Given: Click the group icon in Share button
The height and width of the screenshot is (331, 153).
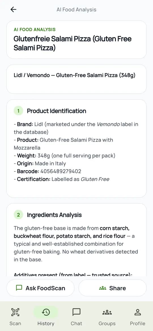Looking at the screenshot, I should [x=103, y=288].
